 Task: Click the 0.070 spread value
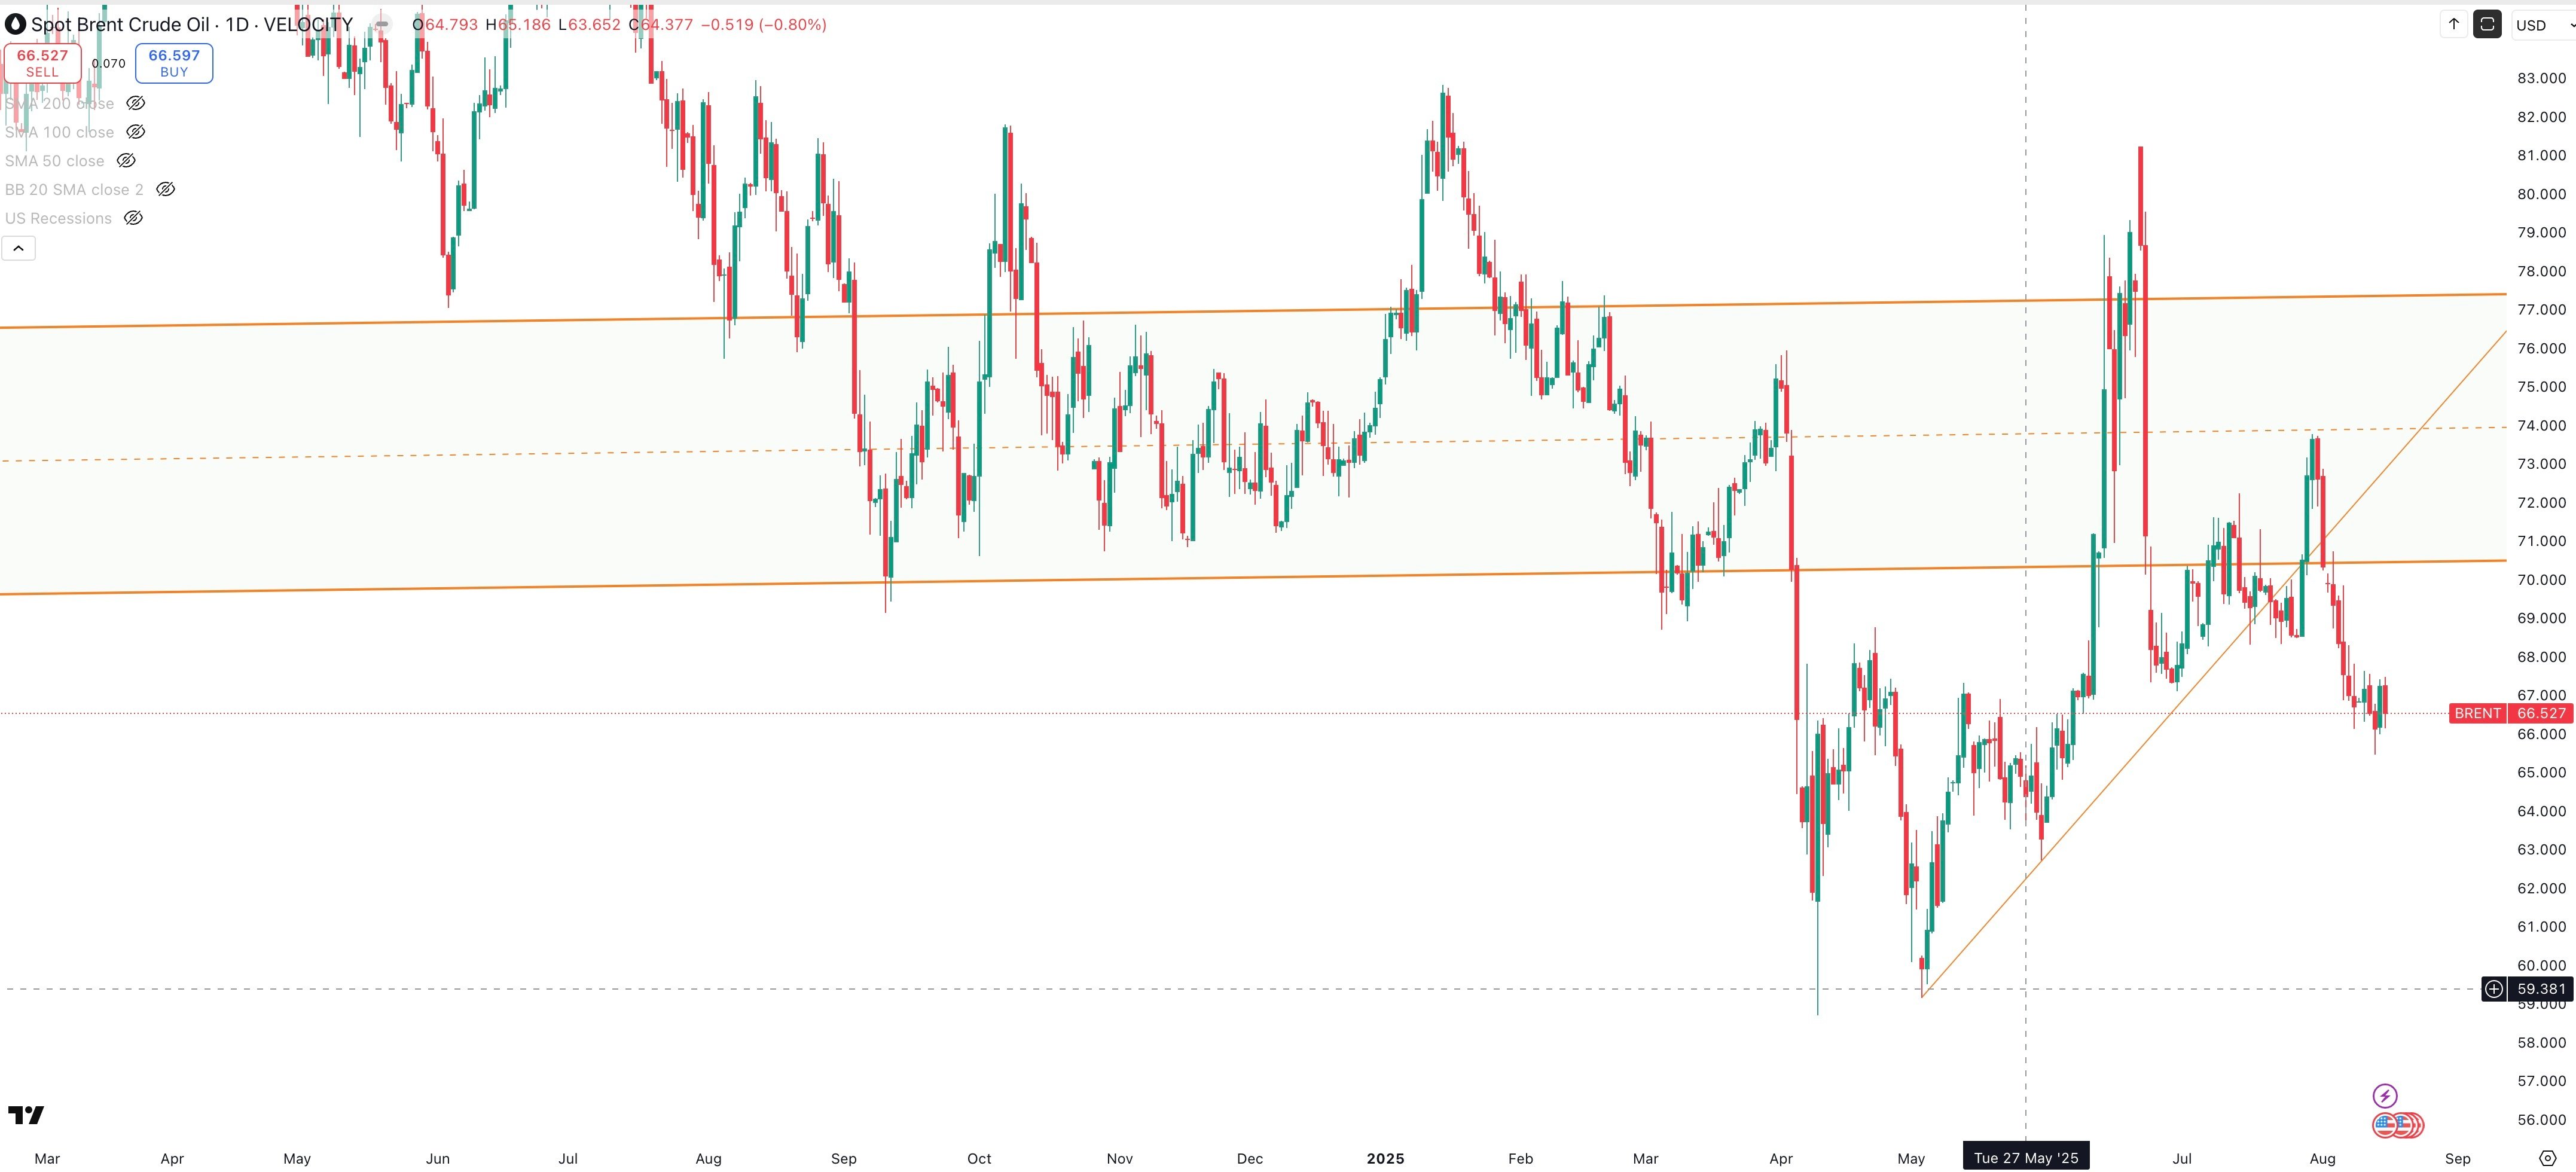(108, 63)
